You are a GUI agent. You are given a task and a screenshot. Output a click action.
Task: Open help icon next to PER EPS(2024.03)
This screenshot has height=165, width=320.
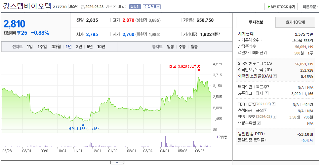[274, 104]
